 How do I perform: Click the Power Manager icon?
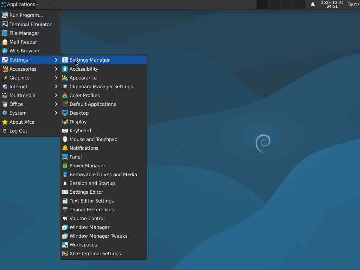(x=65, y=166)
